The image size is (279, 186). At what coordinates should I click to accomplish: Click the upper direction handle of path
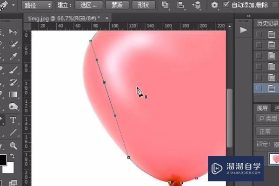(x=97, y=60)
